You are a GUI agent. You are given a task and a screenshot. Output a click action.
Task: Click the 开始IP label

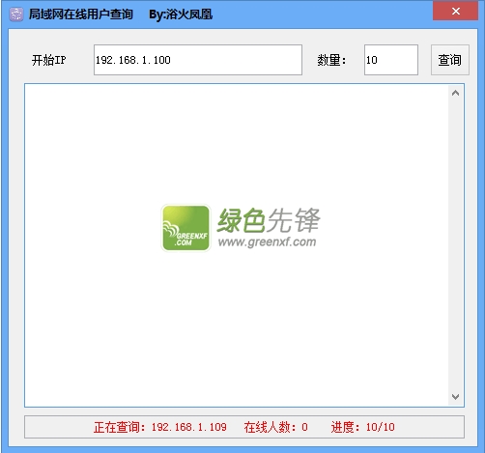click(49, 60)
